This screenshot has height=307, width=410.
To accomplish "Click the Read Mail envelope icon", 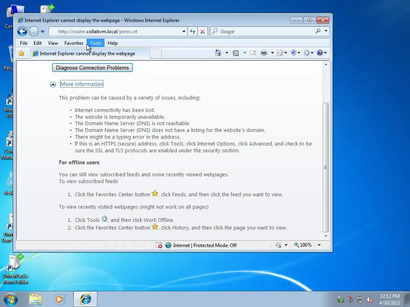I will (253, 53).
